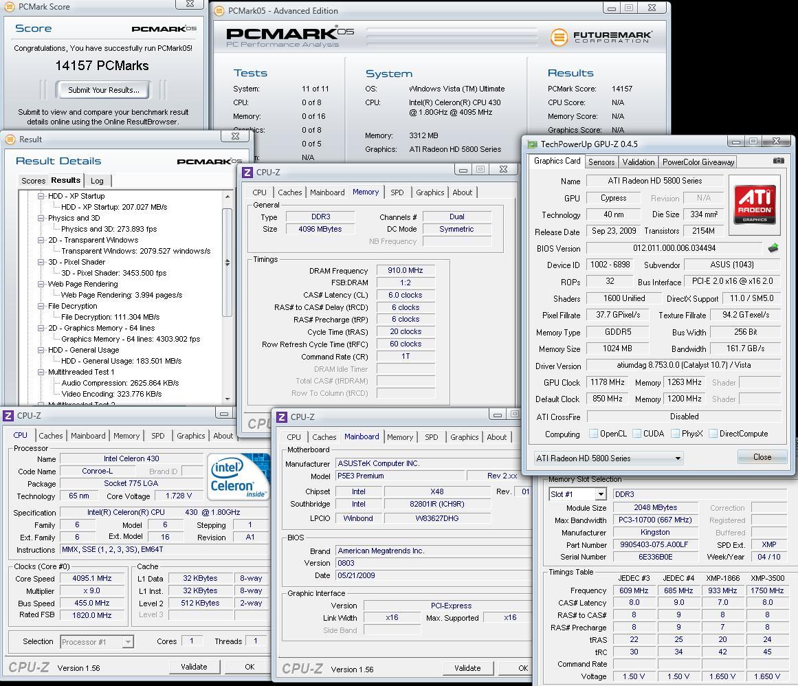Enable the OpenCL checkbox in GPU-Z
The height and width of the screenshot is (686, 798).
click(x=593, y=434)
